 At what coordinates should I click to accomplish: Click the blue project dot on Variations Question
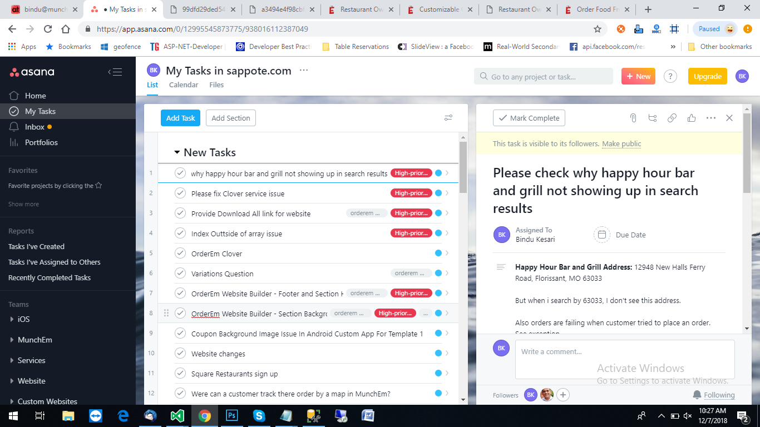click(x=438, y=273)
